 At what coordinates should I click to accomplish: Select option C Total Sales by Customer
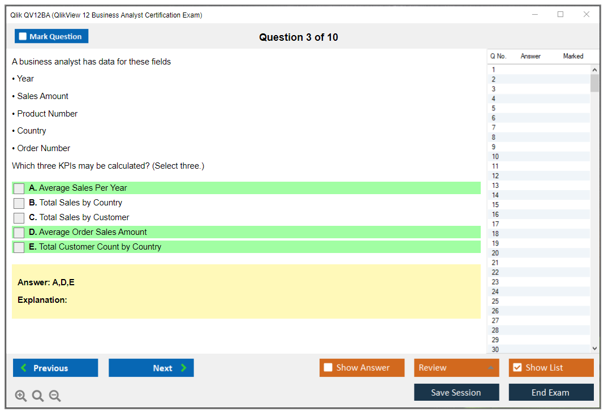click(x=19, y=218)
